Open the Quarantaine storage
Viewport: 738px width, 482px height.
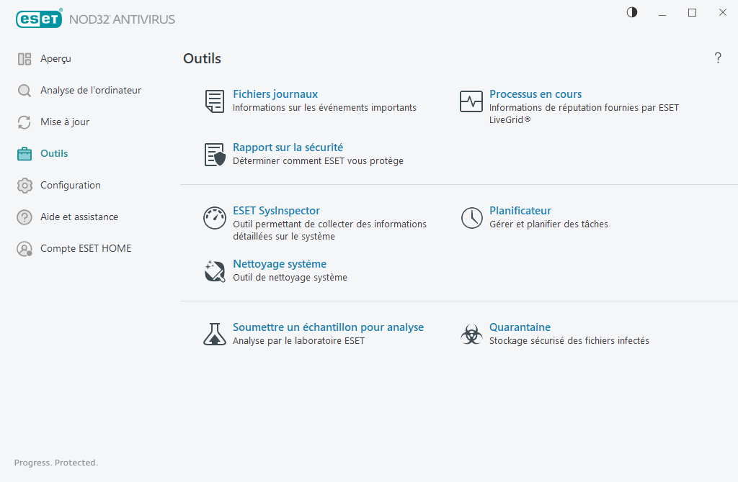(520, 327)
